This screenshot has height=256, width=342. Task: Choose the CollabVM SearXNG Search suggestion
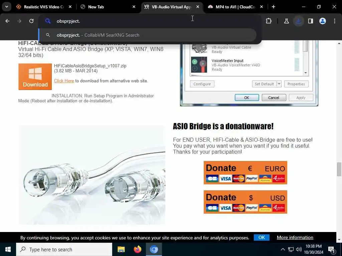147,35
